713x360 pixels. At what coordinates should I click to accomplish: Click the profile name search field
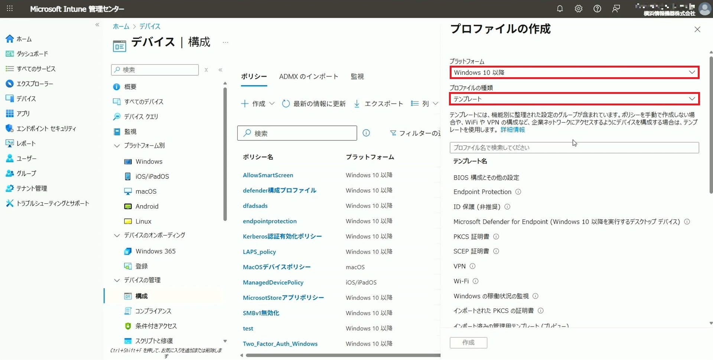click(574, 148)
